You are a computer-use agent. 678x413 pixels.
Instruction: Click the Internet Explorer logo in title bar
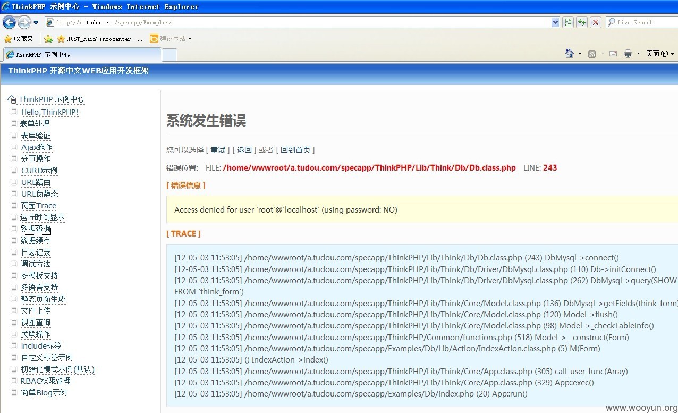[6, 7]
